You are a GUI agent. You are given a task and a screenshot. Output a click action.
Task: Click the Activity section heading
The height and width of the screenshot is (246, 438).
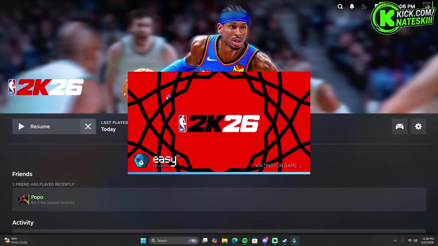(x=23, y=222)
